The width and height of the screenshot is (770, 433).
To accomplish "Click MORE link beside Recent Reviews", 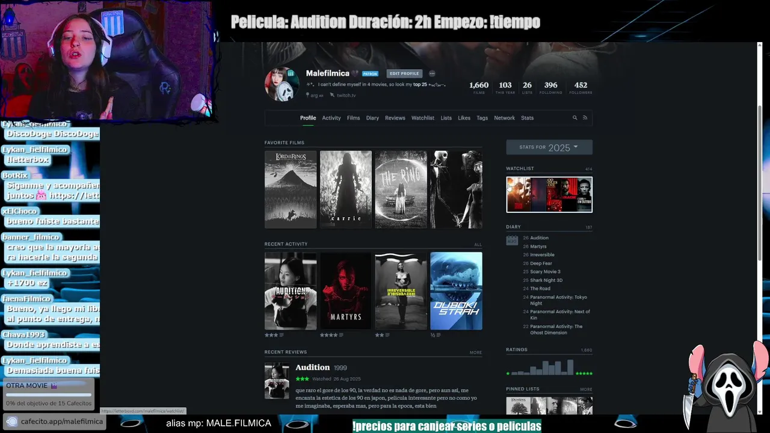I will click(x=476, y=352).
